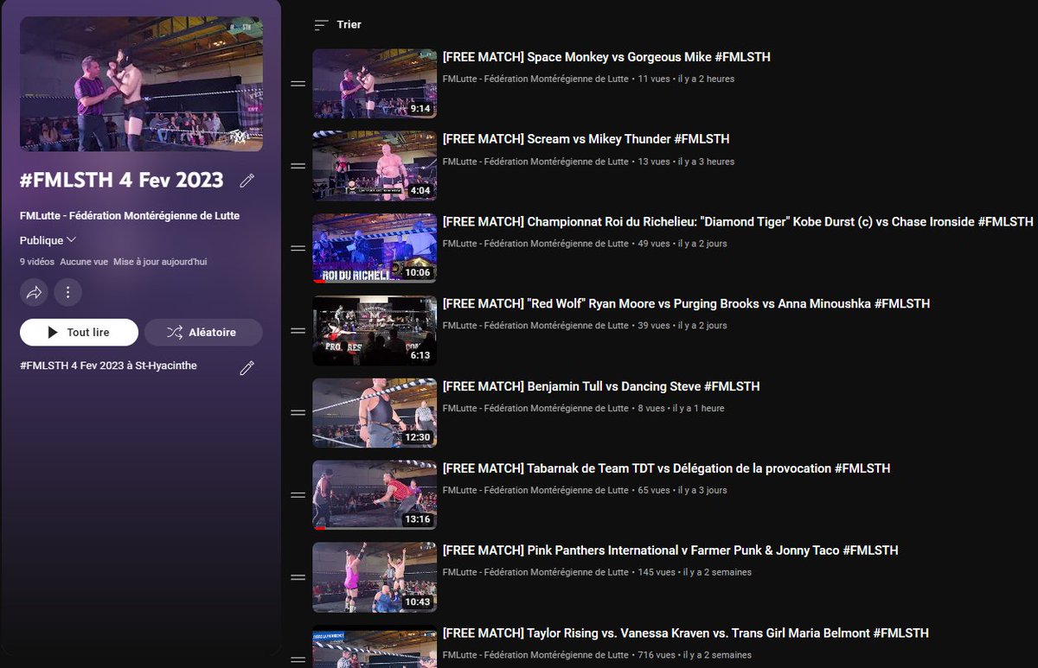This screenshot has height=668, width=1038.
Task: Play all videos with Tout lire
Action: click(79, 333)
